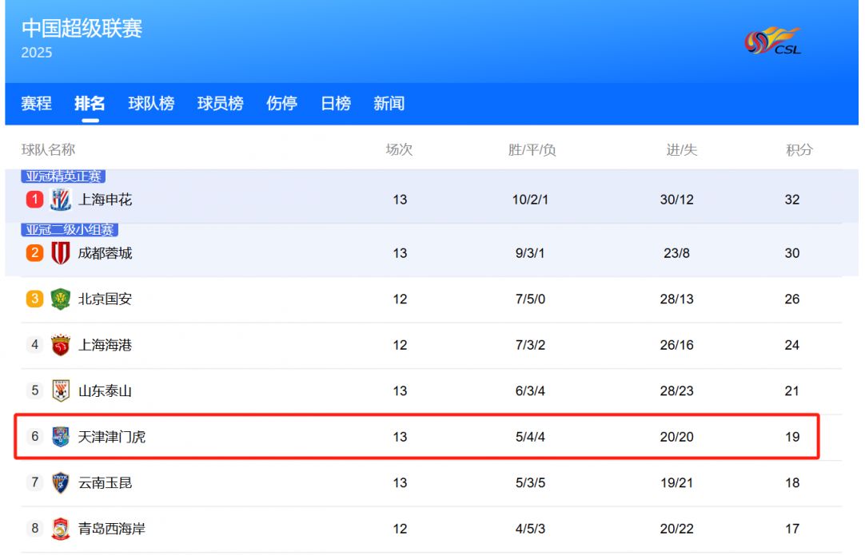
Task: Click the 30 points value
Action: (792, 253)
